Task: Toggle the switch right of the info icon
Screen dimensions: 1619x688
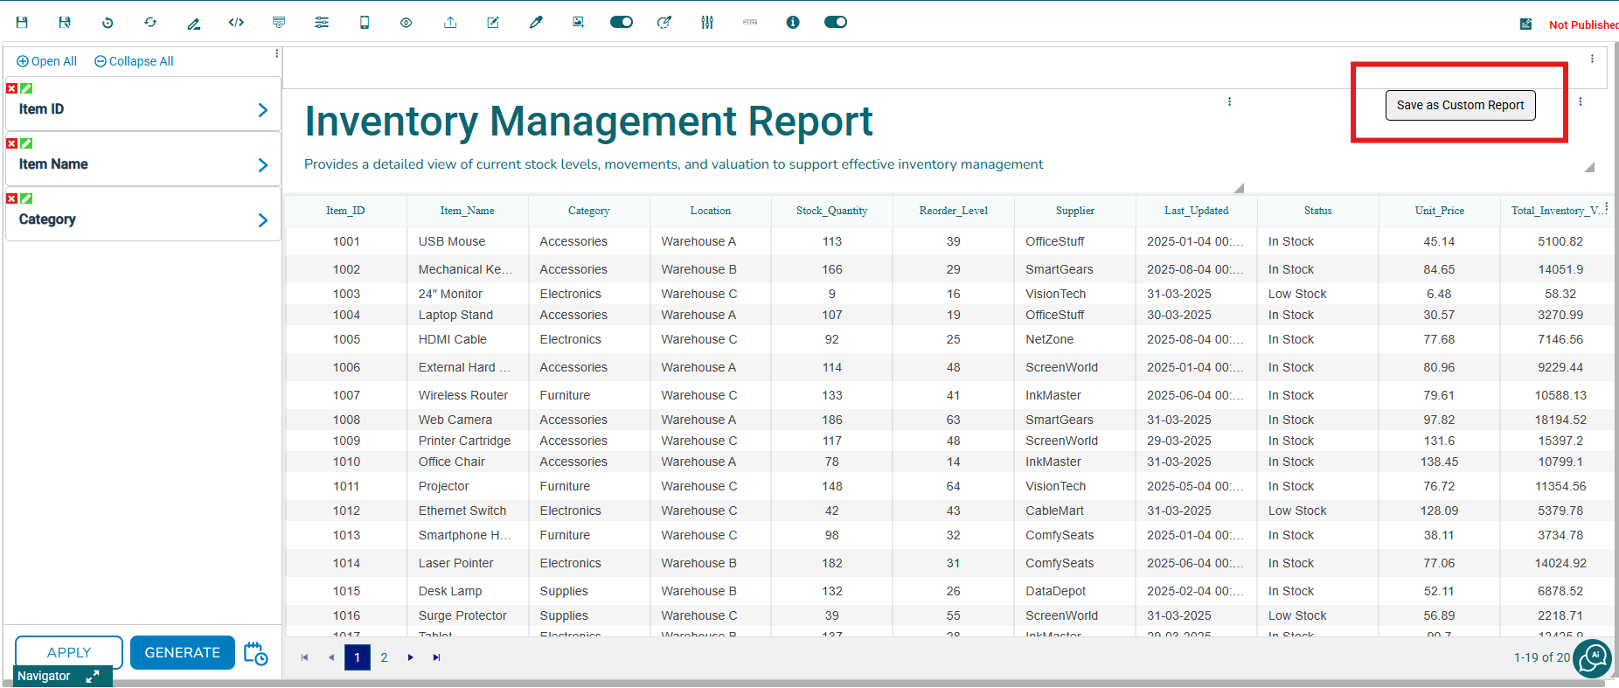Action: click(836, 23)
